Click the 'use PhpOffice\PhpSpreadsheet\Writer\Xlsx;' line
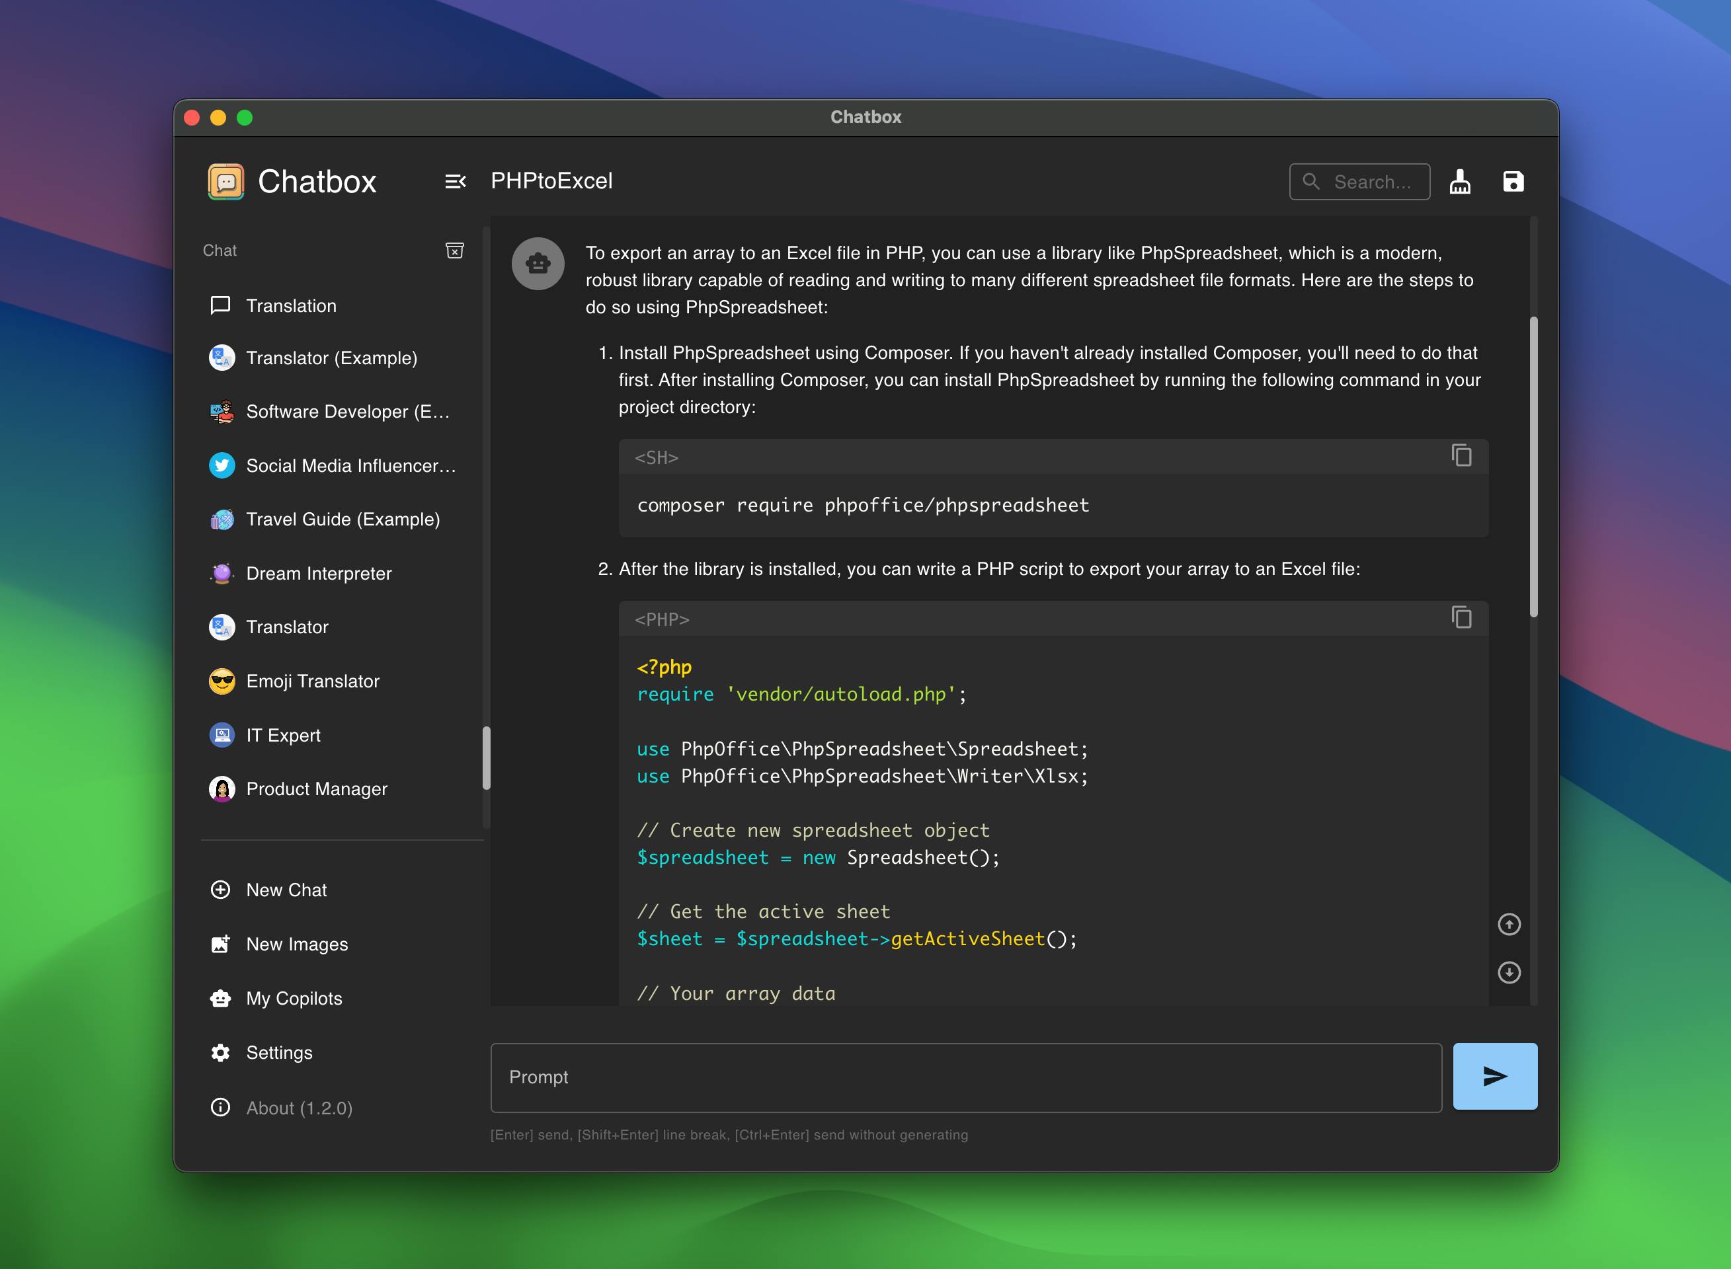The width and height of the screenshot is (1731, 1269). 862,776
